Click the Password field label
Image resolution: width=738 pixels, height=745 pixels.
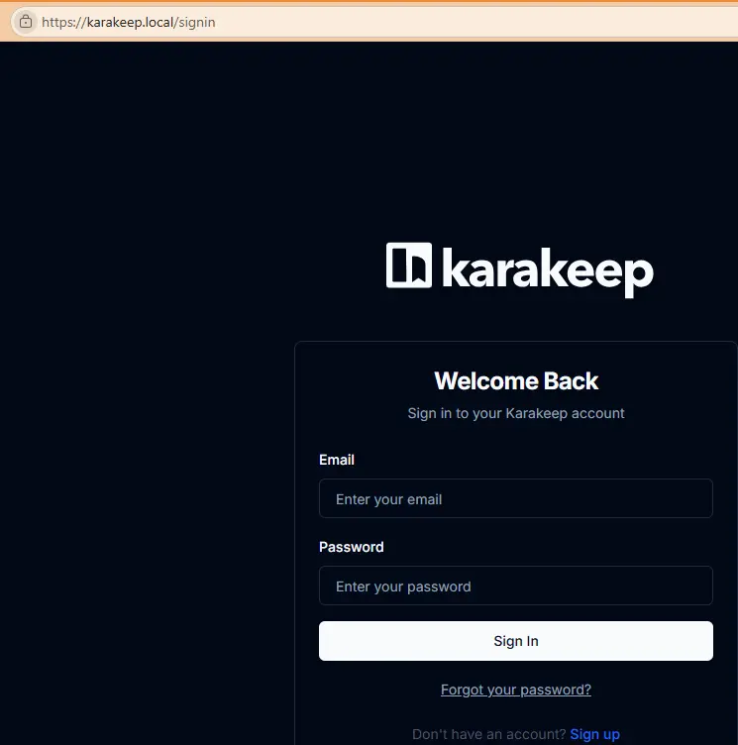[352, 547]
